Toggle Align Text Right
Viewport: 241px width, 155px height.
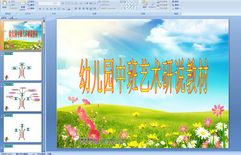click(83, 9)
